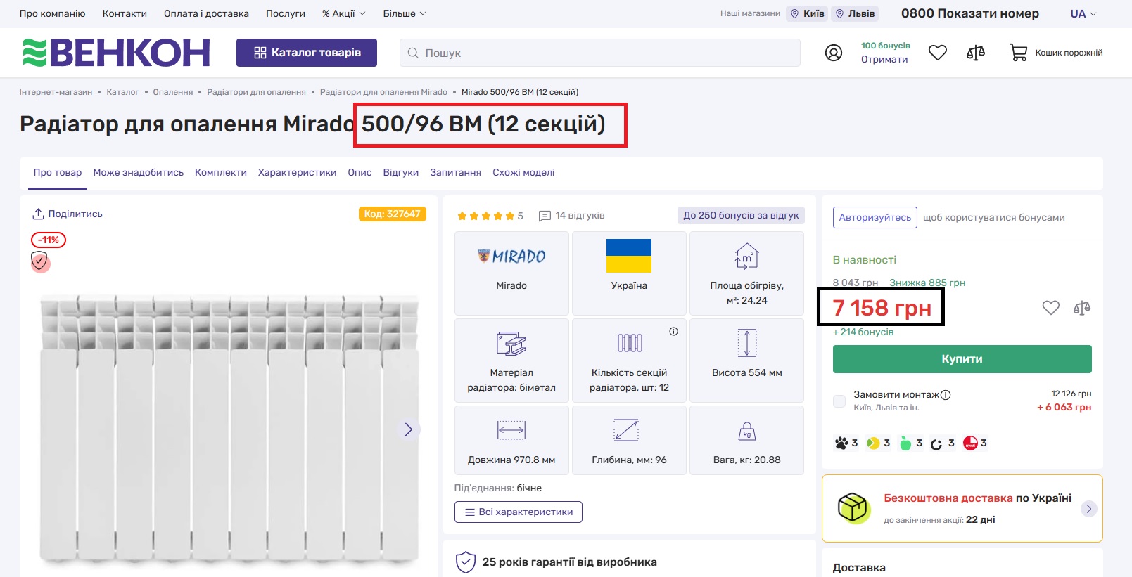
Task: Add product to favorites near price
Action: [1051, 308]
